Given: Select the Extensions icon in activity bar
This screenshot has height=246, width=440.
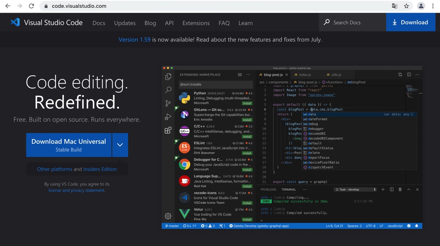Looking at the screenshot, I should coord(168,130).
